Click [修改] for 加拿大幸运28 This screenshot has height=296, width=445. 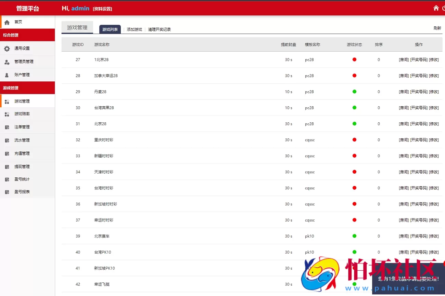point(434,76)
